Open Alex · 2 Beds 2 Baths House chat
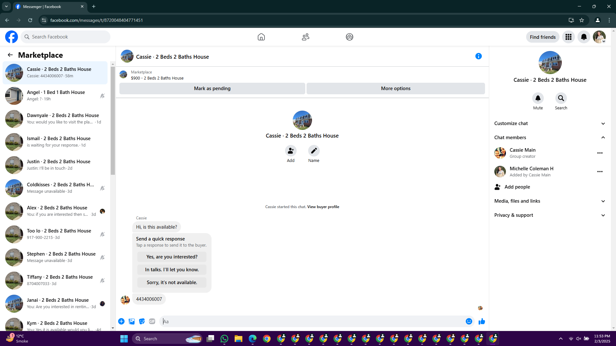Image resolution: width=616 pixels, height=346 pixels. pos(55,211)
